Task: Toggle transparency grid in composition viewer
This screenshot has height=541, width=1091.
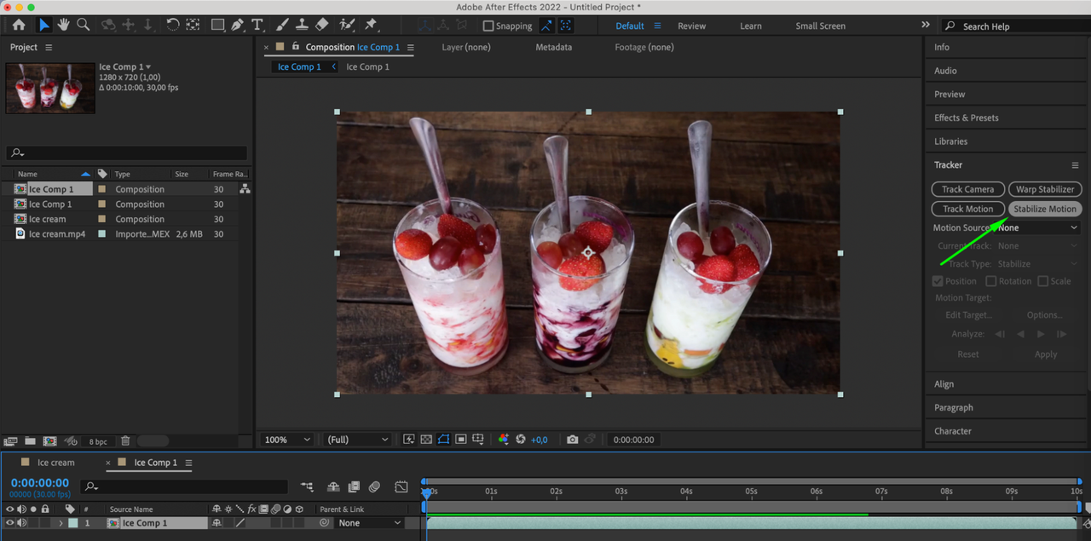Action: [x=425, y=439]
